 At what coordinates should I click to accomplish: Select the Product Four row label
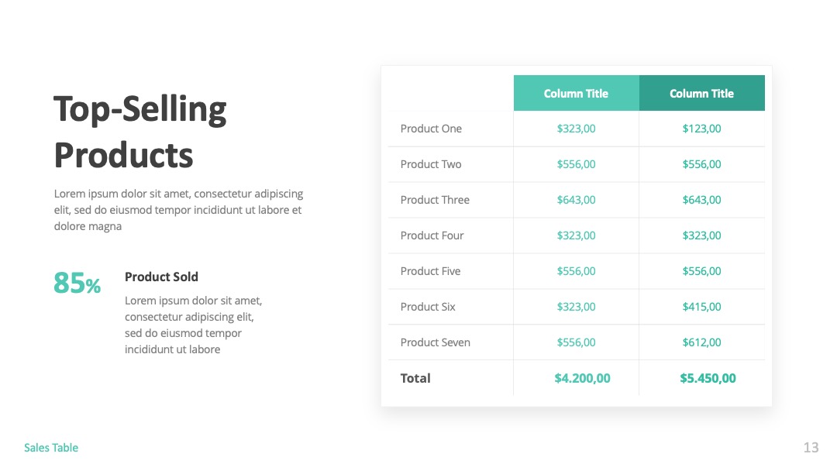[x=432, y=235]
